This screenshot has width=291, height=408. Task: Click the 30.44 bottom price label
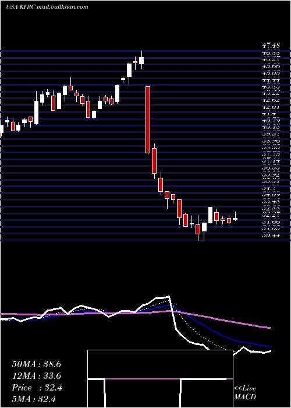click(272, 235)
